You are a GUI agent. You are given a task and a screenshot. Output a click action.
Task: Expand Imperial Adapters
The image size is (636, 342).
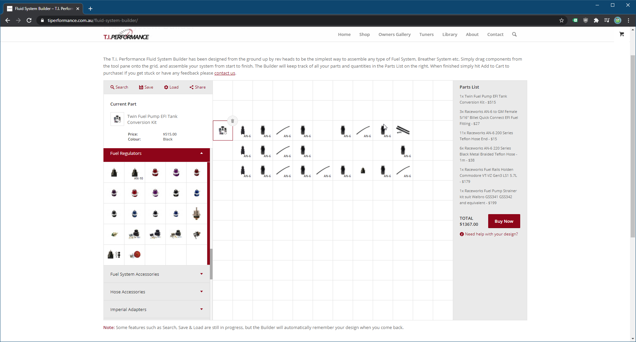click(156, 309)
